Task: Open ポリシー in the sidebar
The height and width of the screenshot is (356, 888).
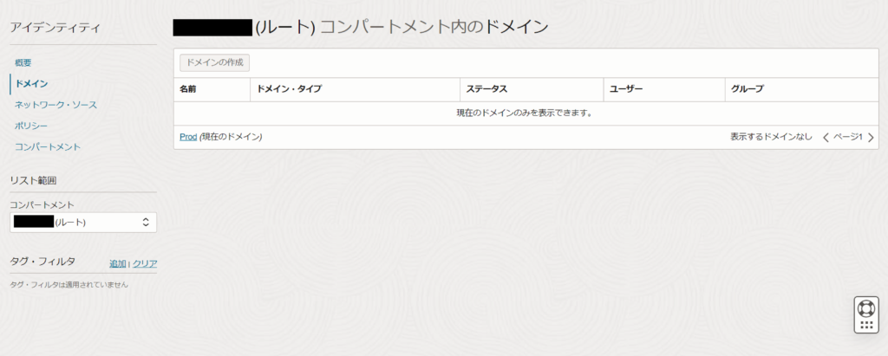Action: (x=31, y=126)
